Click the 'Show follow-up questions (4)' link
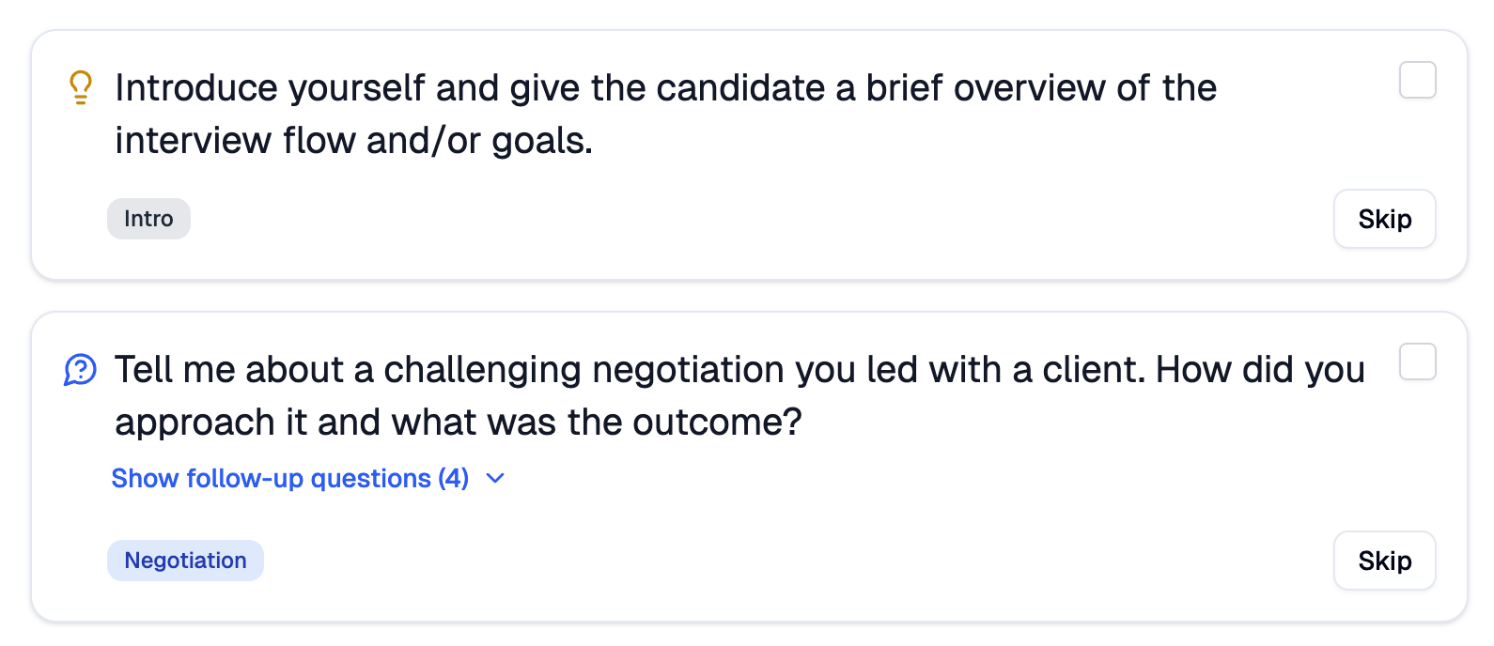 point(289,479)
